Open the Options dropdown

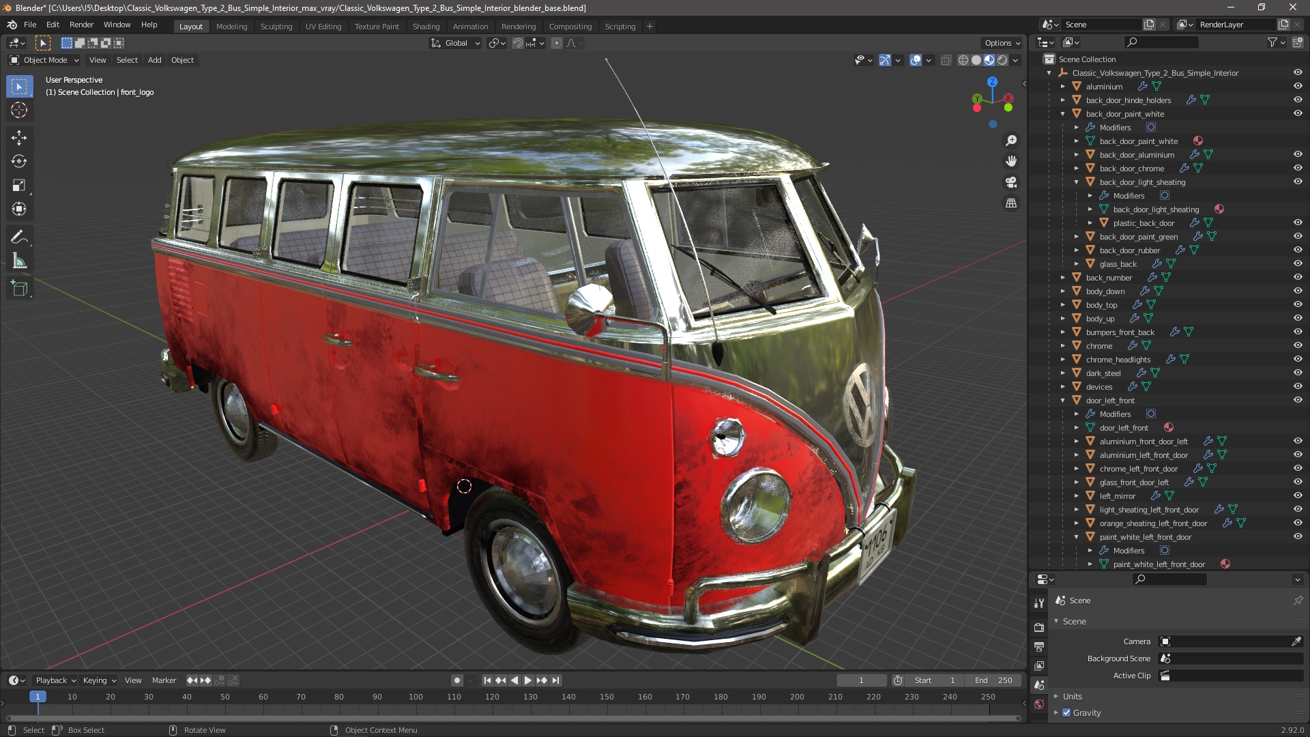[x=1002, y=43]
